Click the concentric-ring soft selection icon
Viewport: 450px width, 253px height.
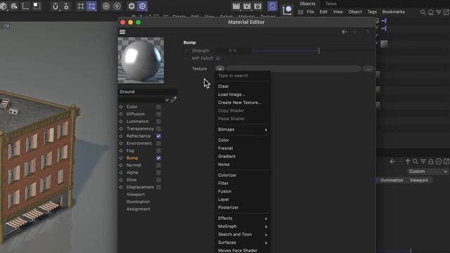point(106,6)
